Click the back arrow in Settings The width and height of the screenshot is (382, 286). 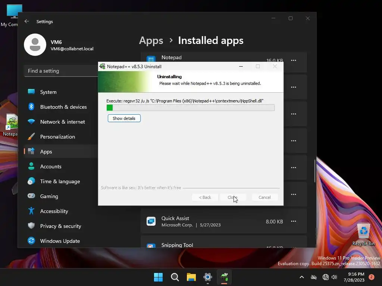(x=27, y=21)
